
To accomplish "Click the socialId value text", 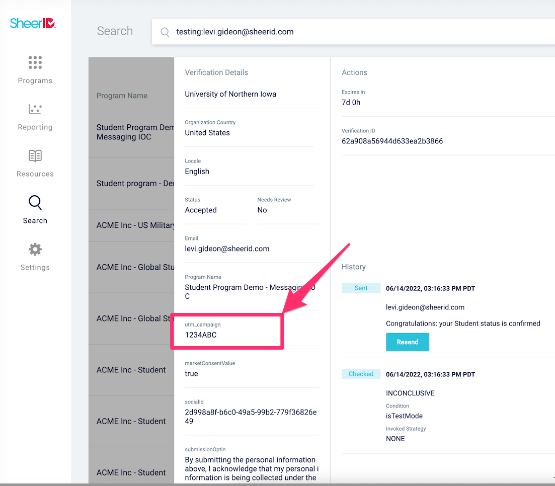I will pos(251,417).
